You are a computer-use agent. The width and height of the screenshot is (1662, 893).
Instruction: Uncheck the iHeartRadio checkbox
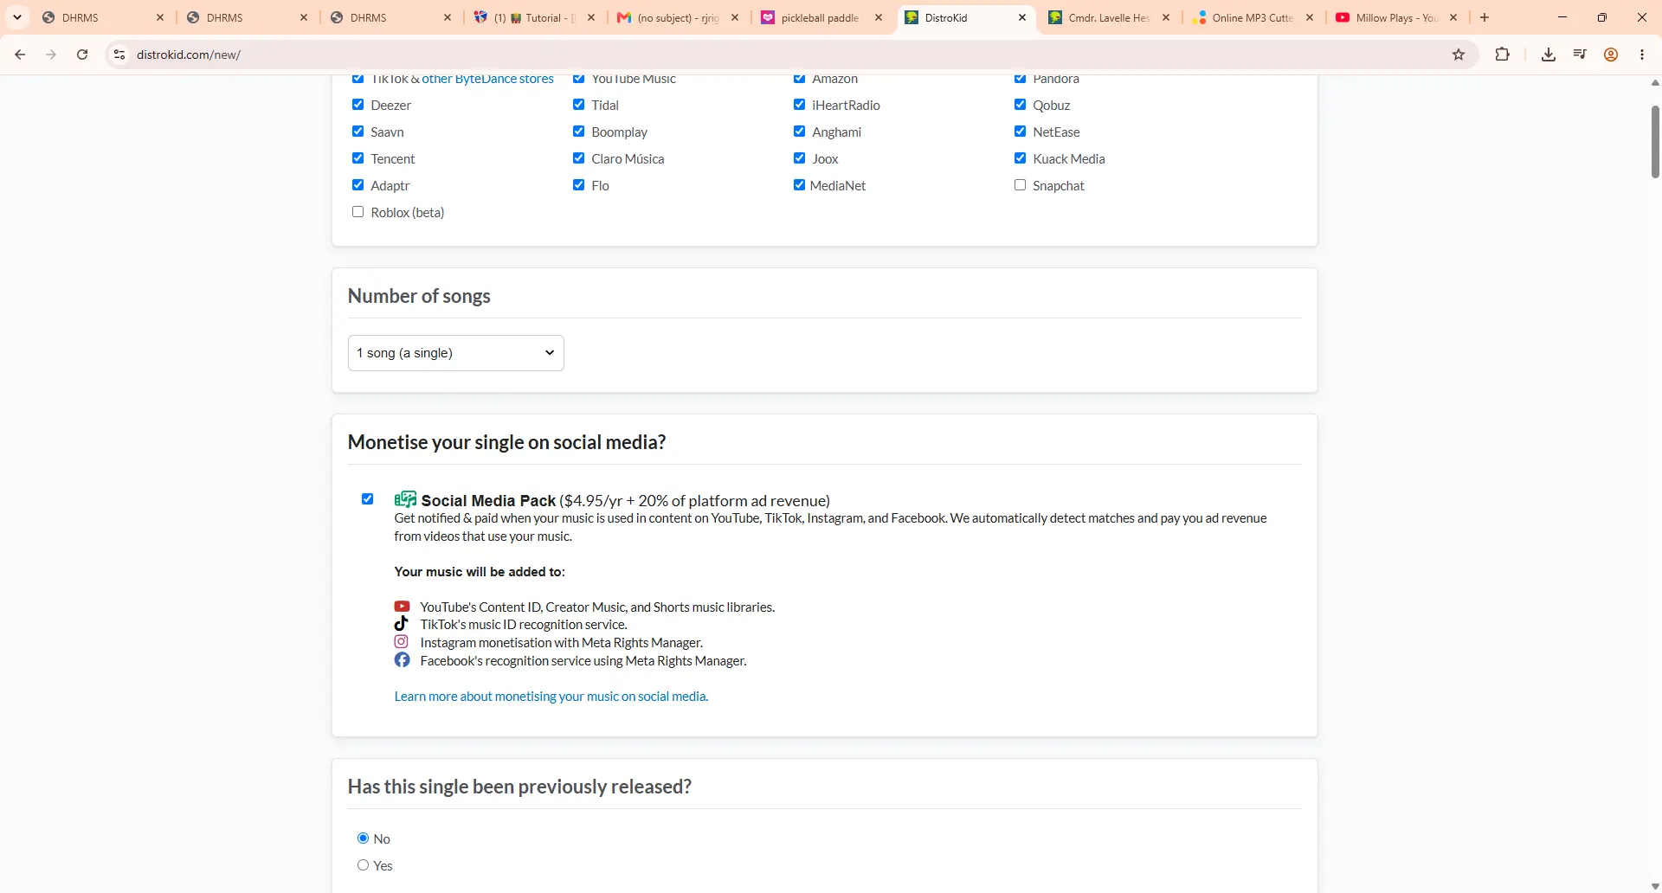(799, 105)
